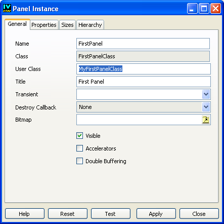Click the Reset button
Image resolution: width=224 pixels, height=224 pixels.
click(68, 214)
